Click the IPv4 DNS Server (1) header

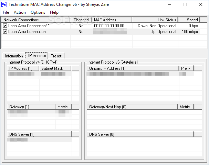pyautogui.click(x=40, y=134)
